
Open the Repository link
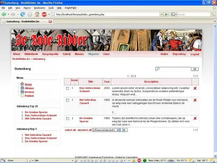(x=179, y=54)
